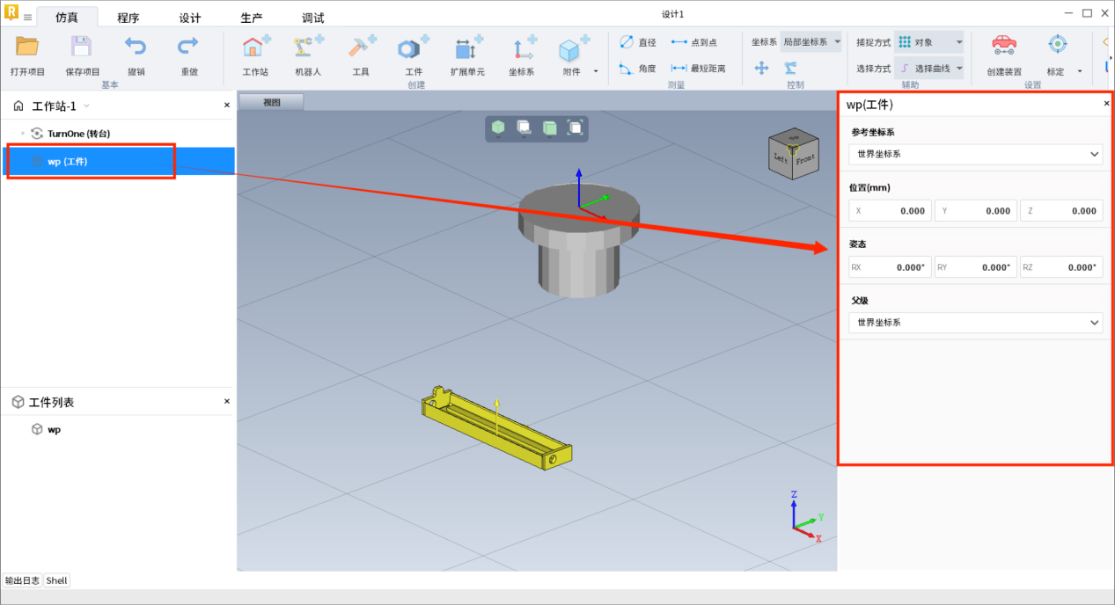Image resolution: width=1115 pixels, height=605 pixels.
Task: Open the 父级 (Parent) dropdown
Action: pyautogui.click(x=975, y=323)
